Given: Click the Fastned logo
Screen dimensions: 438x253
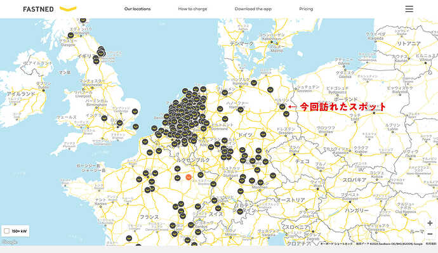Looking at the screenshot, I should (x=50, y=9).
